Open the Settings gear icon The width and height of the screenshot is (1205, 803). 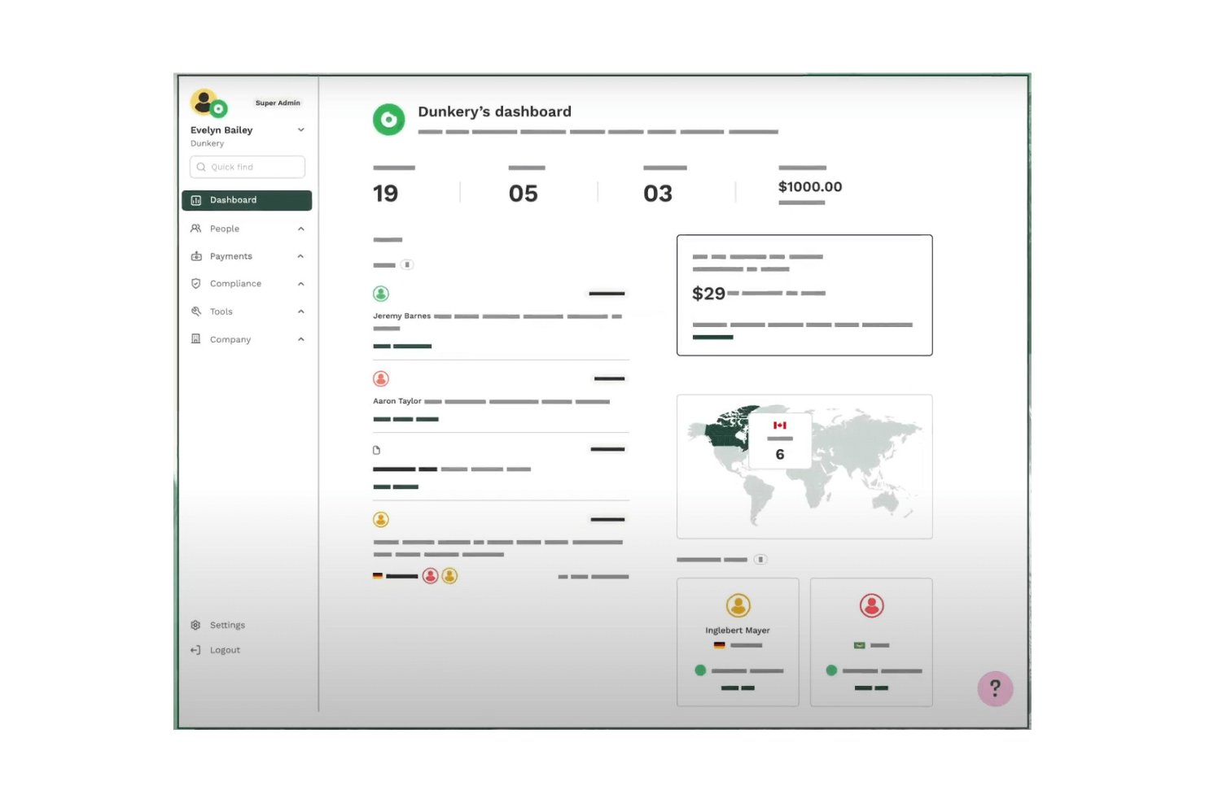tap(195, 625)
